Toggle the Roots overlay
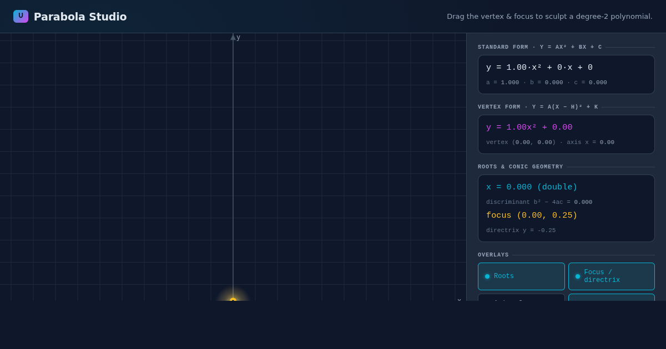The height and width of the screenshot is (349, 666). pos(521,276)
